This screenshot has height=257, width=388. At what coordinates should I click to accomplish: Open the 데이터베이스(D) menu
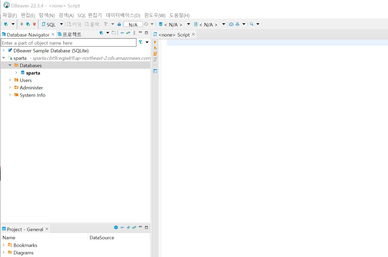[123, 15]
